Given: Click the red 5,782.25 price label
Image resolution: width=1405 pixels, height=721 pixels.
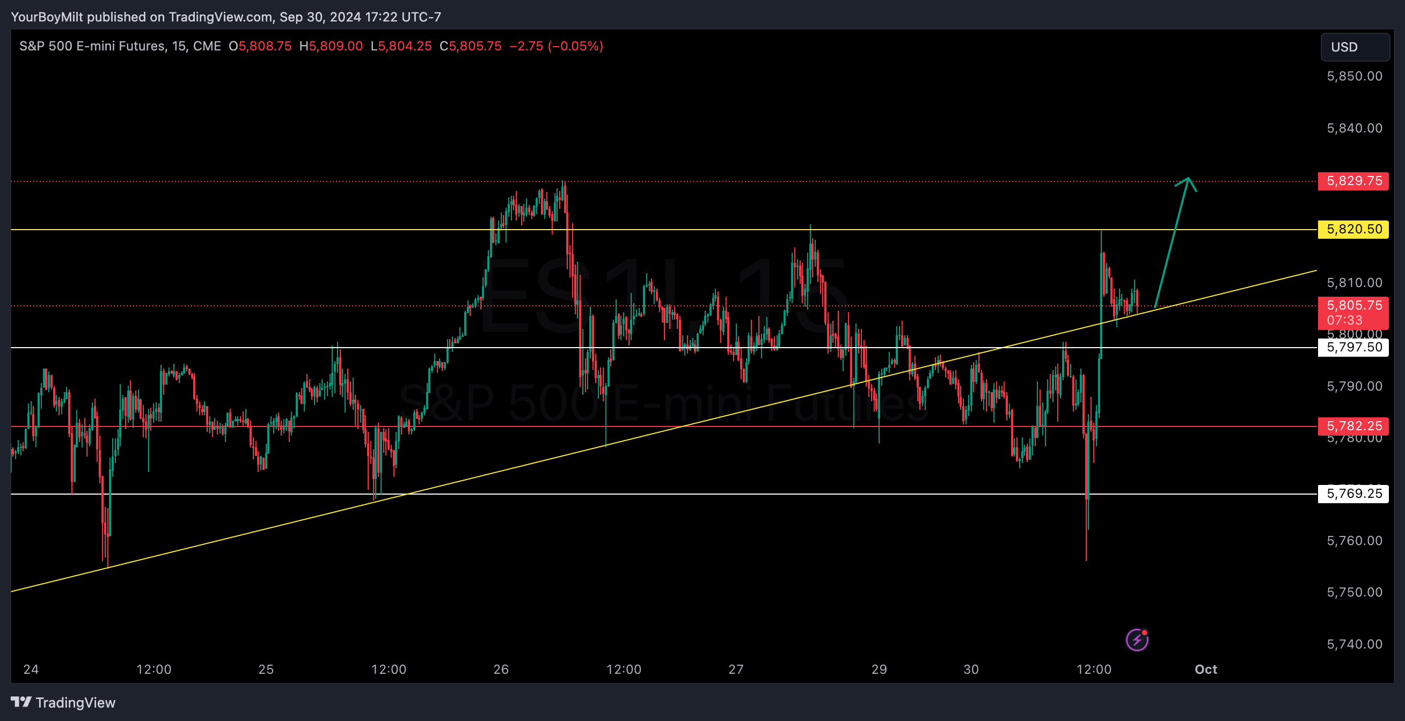Looking at the screenshot, I should (1353, 426).
